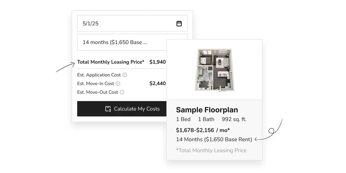346x173 pixels.
Task: Select the Est. Move-Out Cost label
Action: [98, 92]
